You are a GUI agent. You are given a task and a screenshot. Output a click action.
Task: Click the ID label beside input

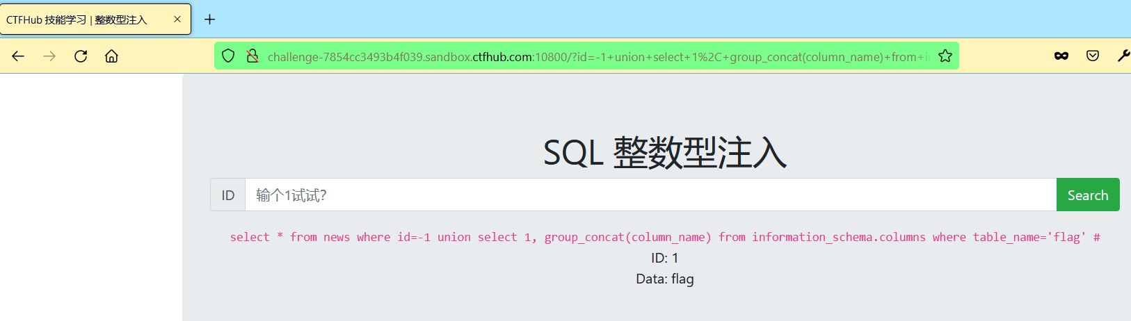[228, 195]
